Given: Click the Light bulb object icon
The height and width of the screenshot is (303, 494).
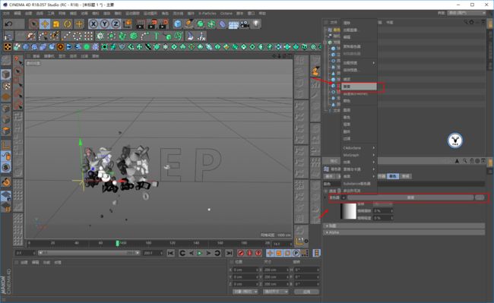Looking at the screenshot, I should coord(256,24).
